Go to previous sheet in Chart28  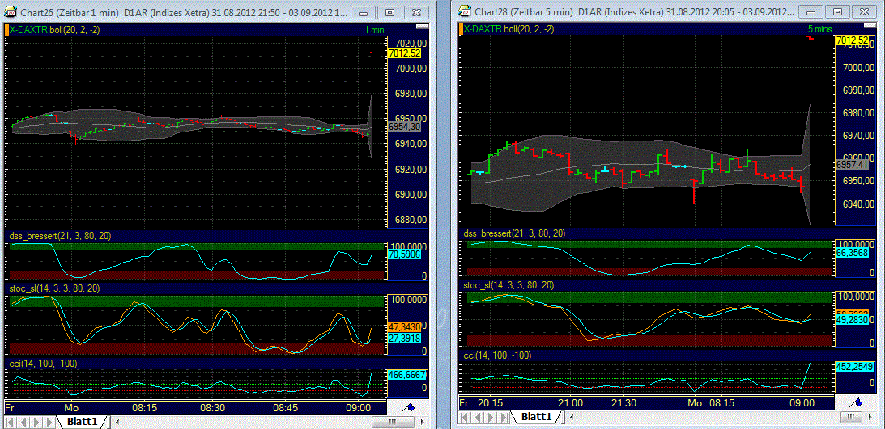tap(478, 417)
